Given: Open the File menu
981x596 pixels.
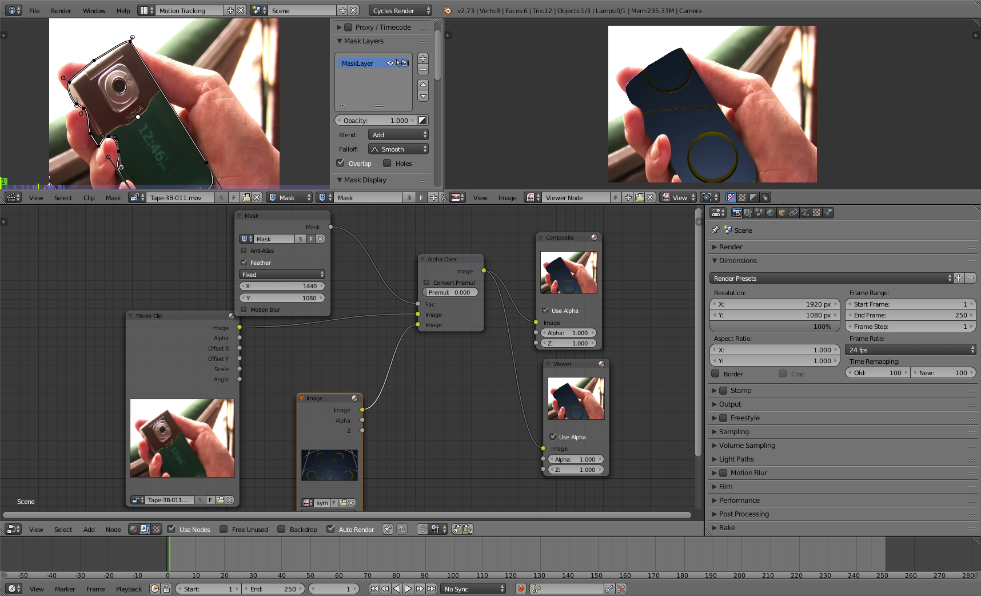Looking at the screenshot, I should 34,10.
